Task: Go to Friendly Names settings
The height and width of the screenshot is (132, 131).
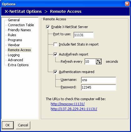Action: pyautogui.click(x=19, y=30)
